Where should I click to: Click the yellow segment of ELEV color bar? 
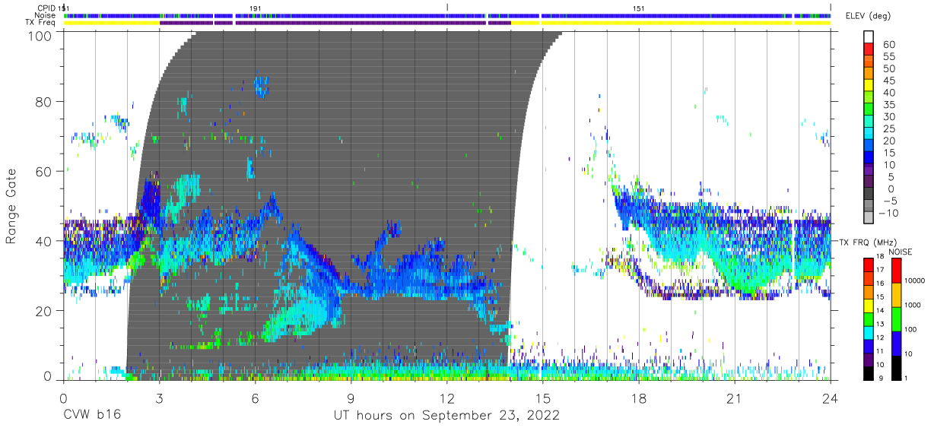869,87
